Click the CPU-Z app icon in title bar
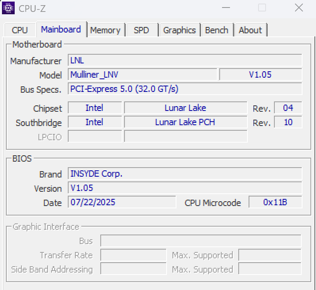The image size is (316, 290). (8, 8)
